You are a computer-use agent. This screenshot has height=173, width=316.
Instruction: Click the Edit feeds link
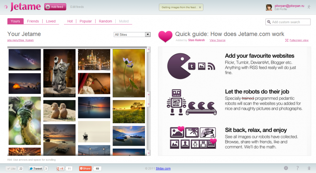[x=77, y=7]
